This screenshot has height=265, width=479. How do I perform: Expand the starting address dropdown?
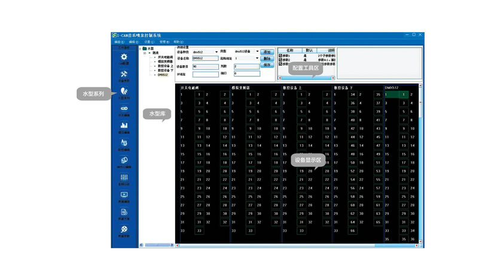[x=257, y=58]
